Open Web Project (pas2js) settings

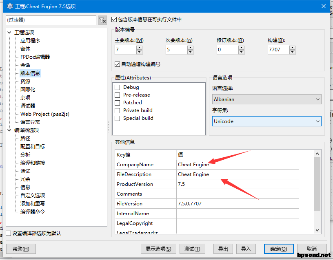click(45, 114)
